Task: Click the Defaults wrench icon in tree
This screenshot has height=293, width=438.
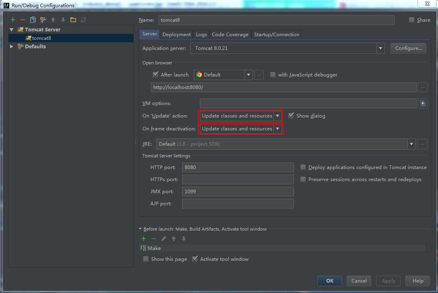Action: coord(21,46)
